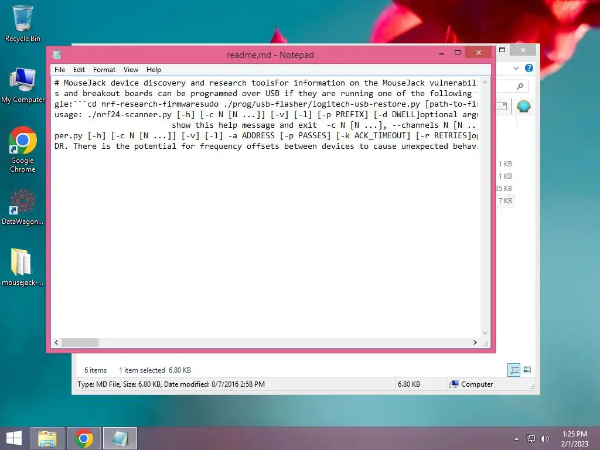This screenshot has height=450, width=600.
Task: Click the Classic Shell seashell icon in Explorer
Action: [523, 106]
